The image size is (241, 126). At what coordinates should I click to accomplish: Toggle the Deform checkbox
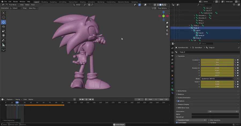click(178, 101)
